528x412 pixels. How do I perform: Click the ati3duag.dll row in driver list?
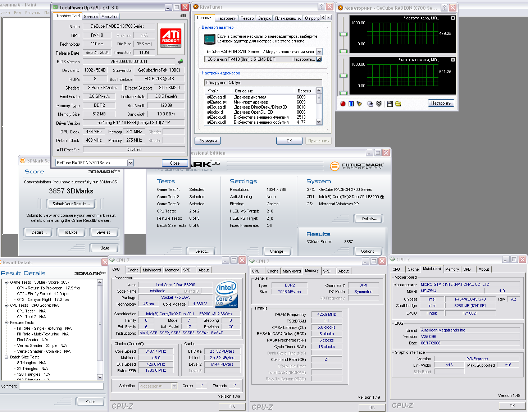260,107
